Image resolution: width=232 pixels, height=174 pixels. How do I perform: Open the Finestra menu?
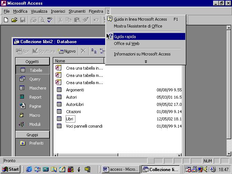[x=96, y=11]
